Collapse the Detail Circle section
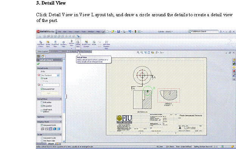 [61, 68]
